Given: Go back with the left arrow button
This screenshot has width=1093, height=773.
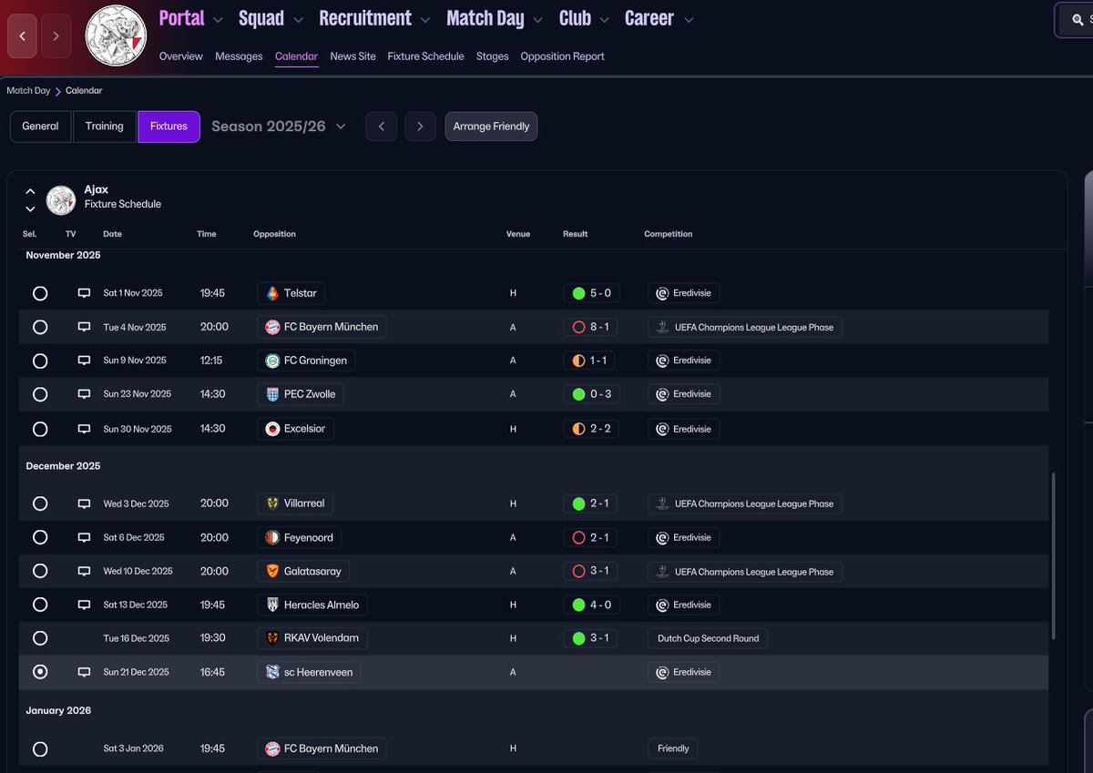Looking at the screenshot, I should [23, 36].
